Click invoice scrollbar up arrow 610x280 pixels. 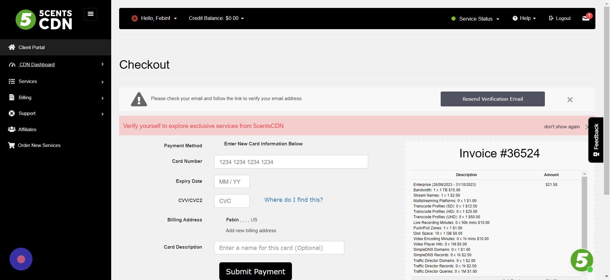[584, 174]
